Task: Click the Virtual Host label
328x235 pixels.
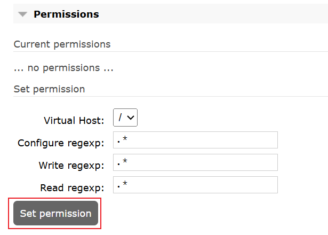Action: coord(74,120)
